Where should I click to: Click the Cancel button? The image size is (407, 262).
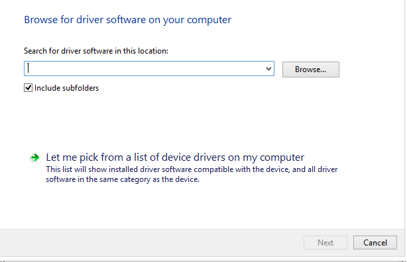pyautogui.click(x=375, y=243)
